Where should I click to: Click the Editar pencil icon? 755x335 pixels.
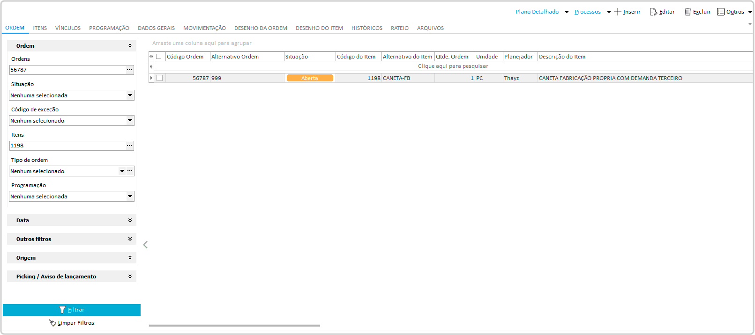click(653, 12)
